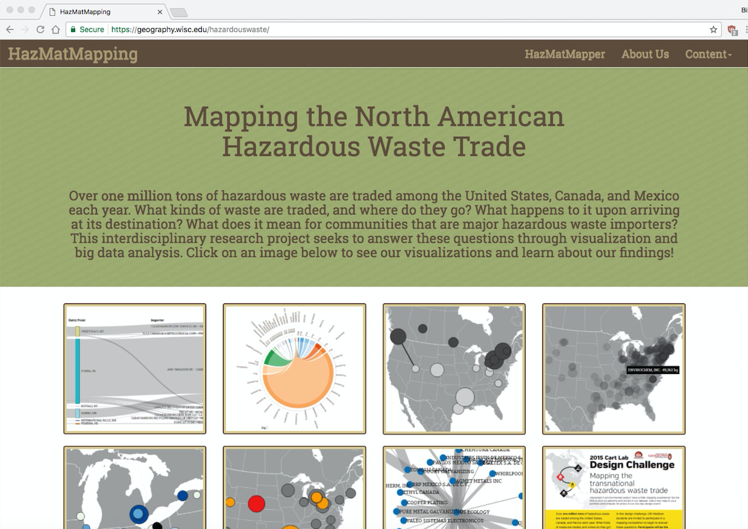Viewport: 748px width, 529px height.
Task: Open the Design Challenge poster thumbnail
Action: coord(614,489)
